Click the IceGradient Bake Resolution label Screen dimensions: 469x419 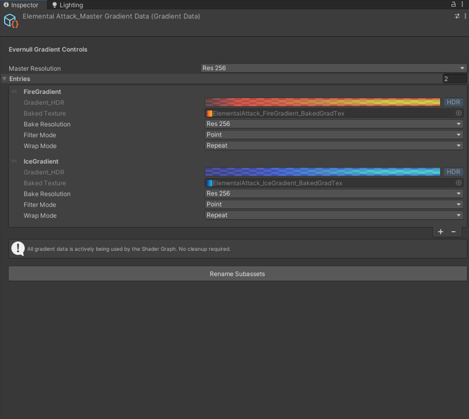coord(47,194)
